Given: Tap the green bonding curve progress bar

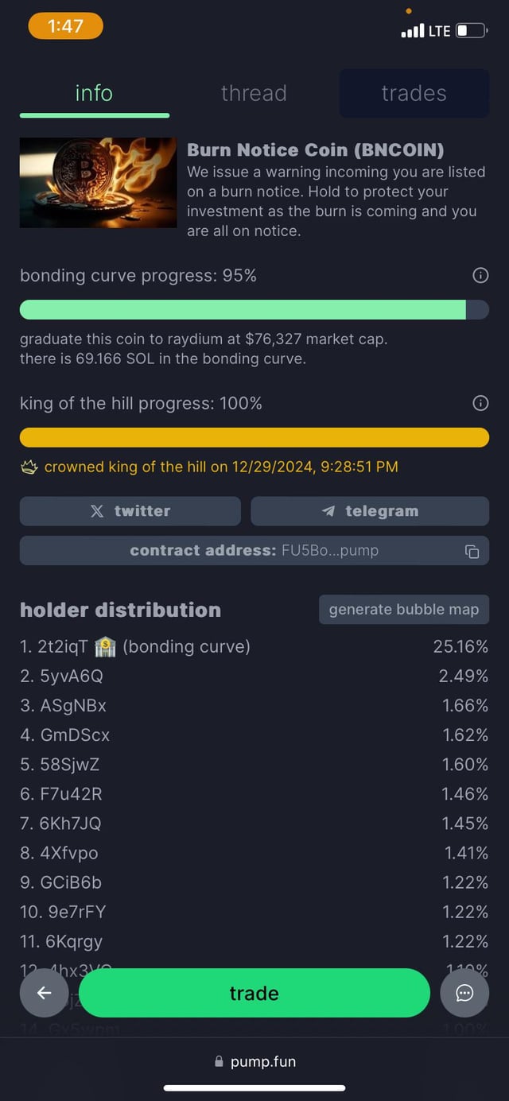Looking at the screenshot, I should (243, 310).
